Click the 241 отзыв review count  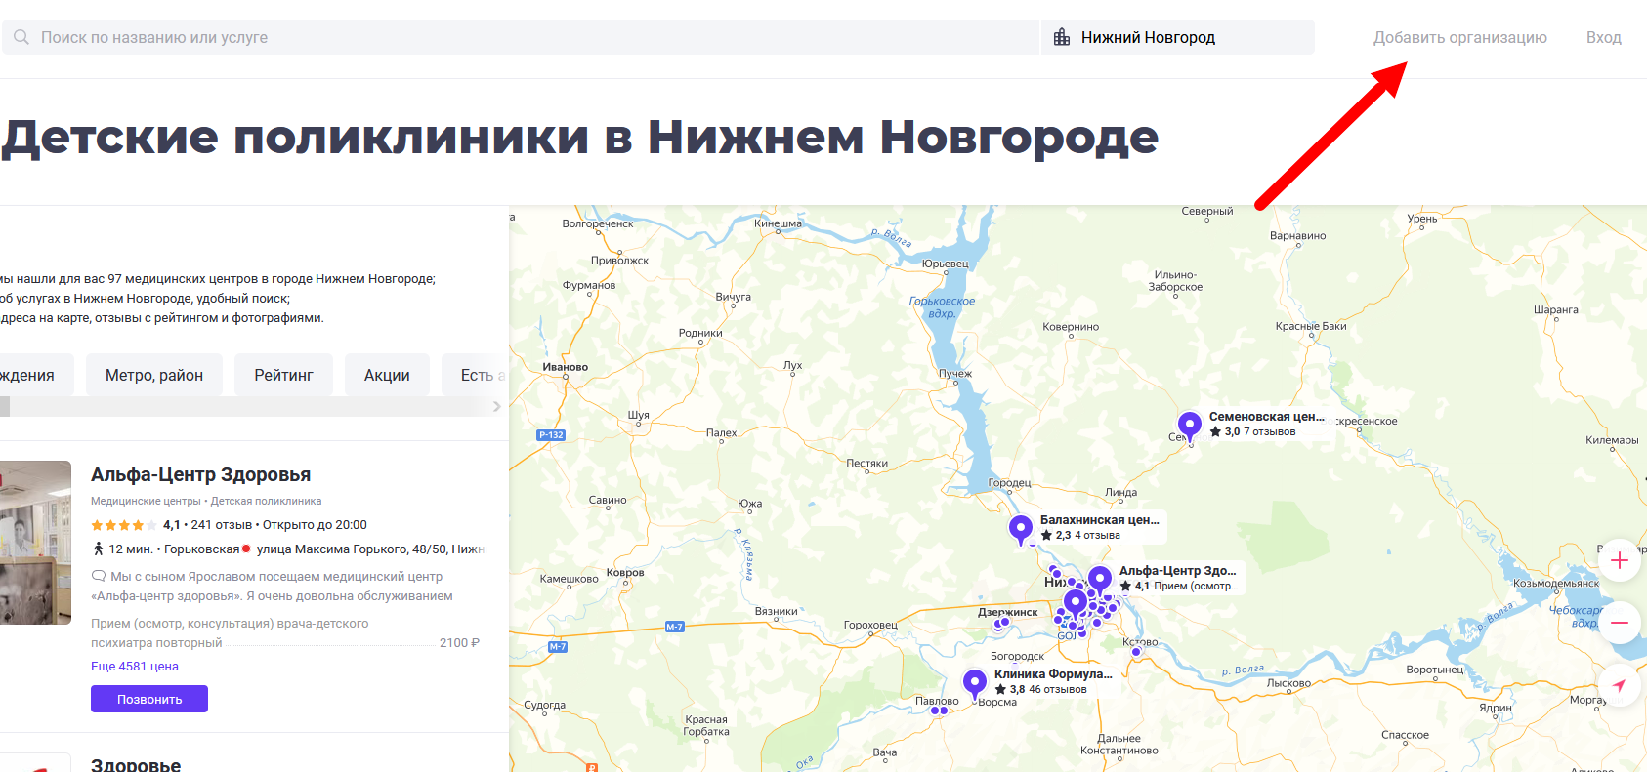222,525
